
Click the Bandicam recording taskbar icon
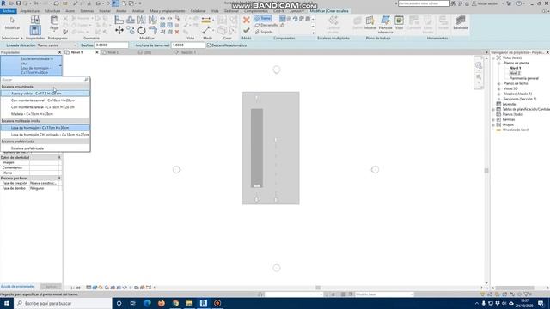point(217,303)
